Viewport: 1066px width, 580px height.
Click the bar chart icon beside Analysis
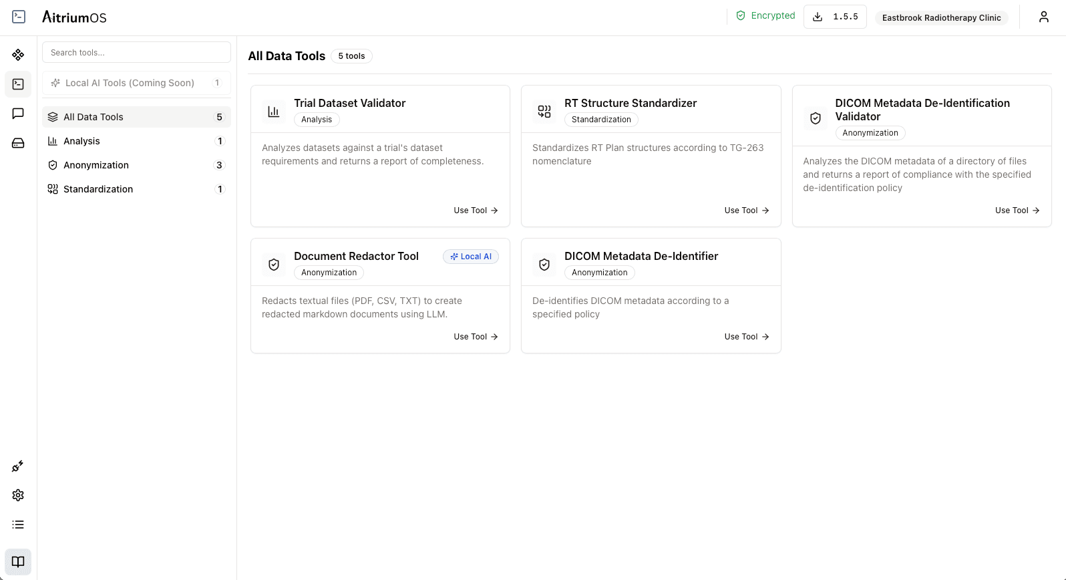tap(53, 141)
